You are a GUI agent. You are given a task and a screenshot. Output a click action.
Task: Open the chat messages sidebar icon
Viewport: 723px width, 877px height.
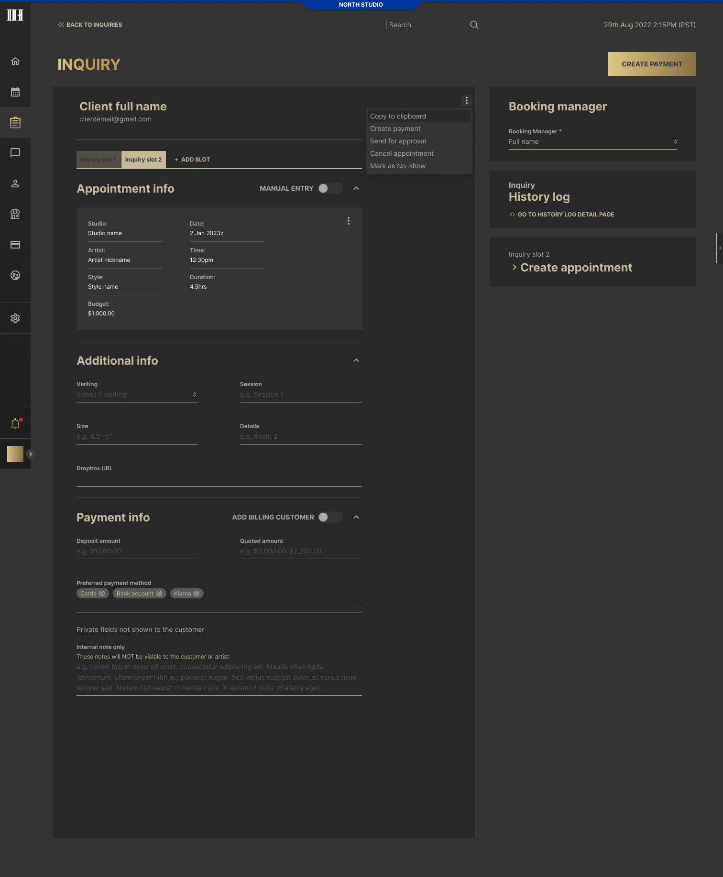pyautogui.click(x=15, y=153)
